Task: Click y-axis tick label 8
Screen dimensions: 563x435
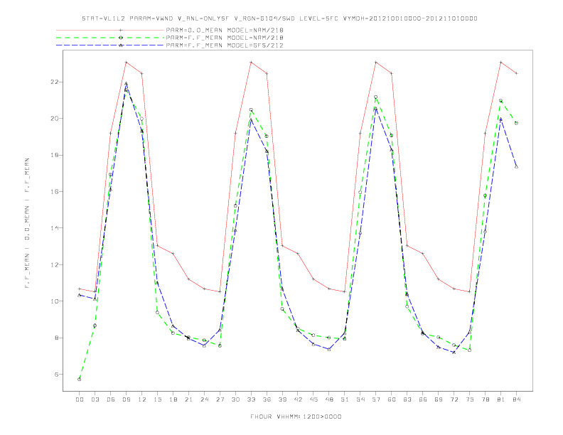Action: (x=56, y=338)
